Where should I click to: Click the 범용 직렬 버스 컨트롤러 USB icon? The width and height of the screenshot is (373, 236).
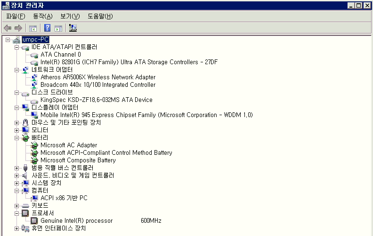tap(25, 168)
